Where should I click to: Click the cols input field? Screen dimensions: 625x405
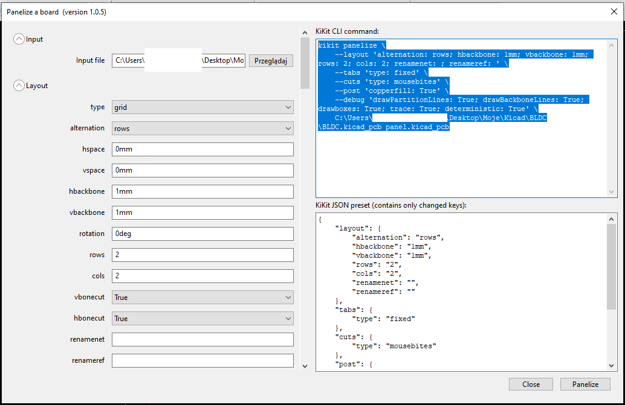coord(202,276)
